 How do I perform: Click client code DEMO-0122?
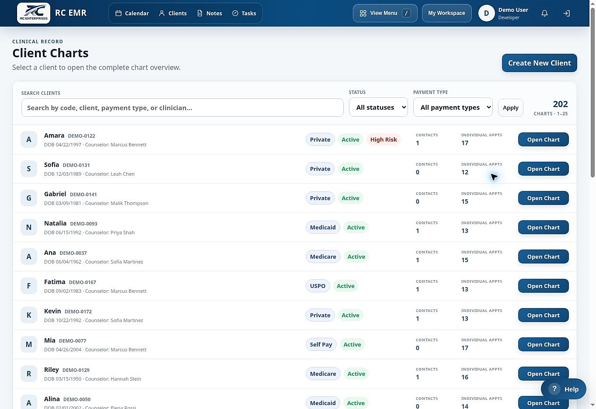(81, 136)
